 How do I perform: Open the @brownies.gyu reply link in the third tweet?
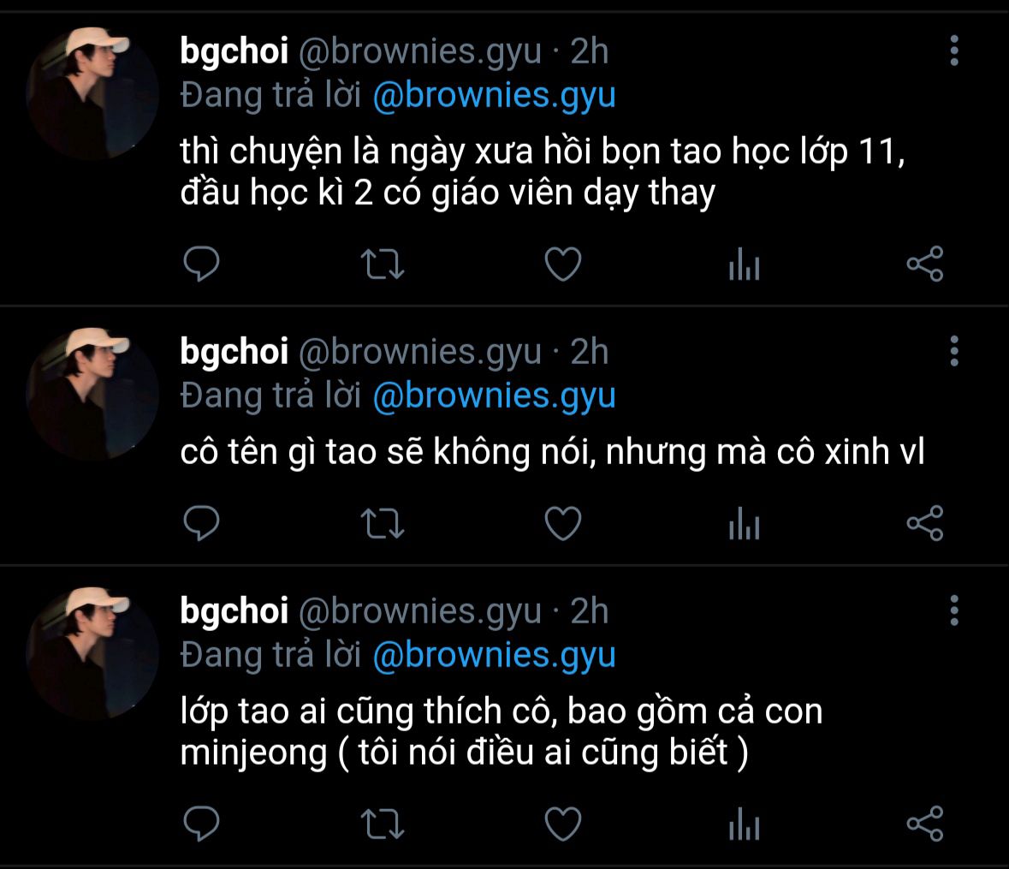pos(494,656)
